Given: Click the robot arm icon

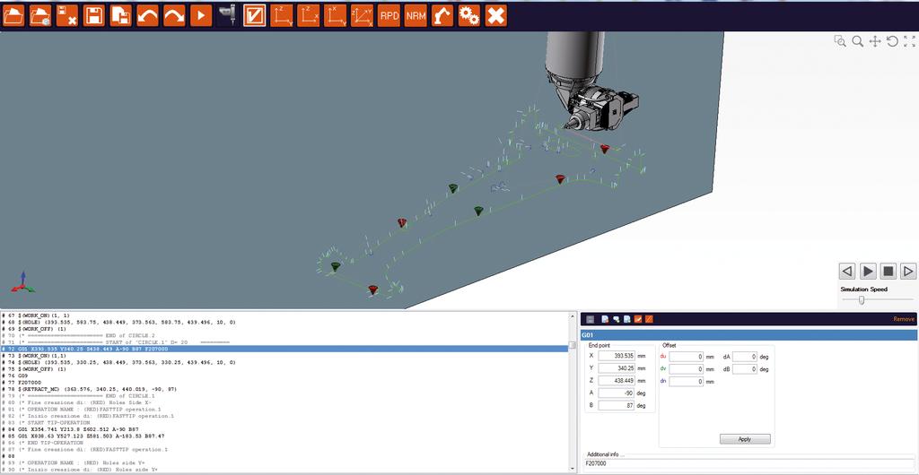Looking at the screenshot, I should pyautogui.click(x=442, y=16).
